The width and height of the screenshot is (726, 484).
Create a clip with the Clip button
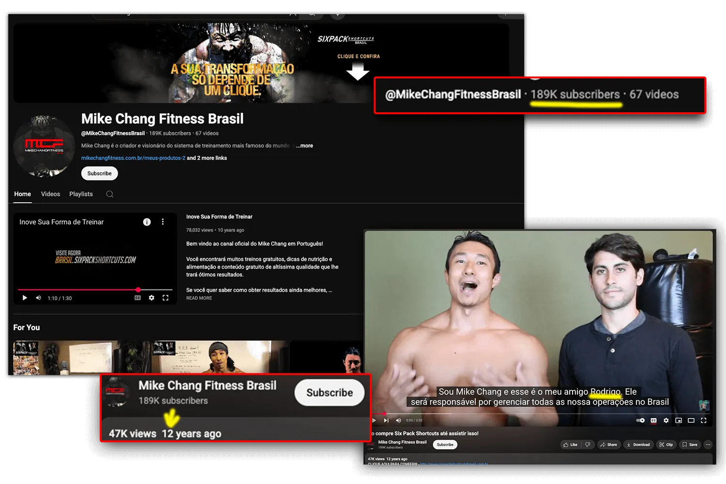pos(666,444)
